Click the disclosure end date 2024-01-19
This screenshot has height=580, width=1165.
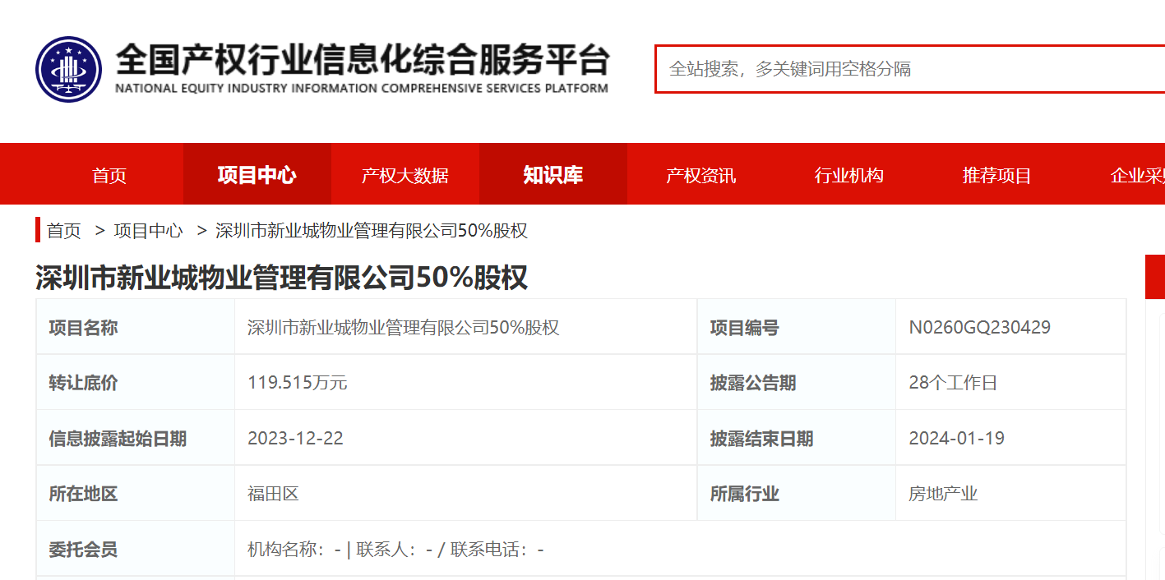[x=956, y=439]
